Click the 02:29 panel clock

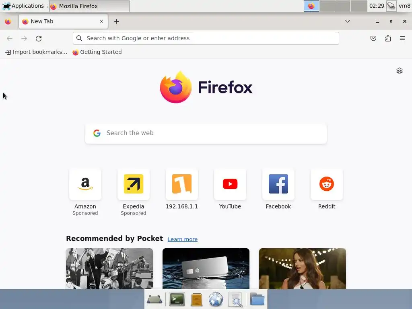coord(377,6)
